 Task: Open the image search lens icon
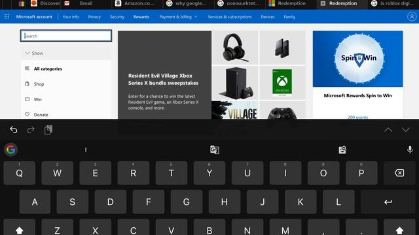pyautogui.click(x=342, y=149)
